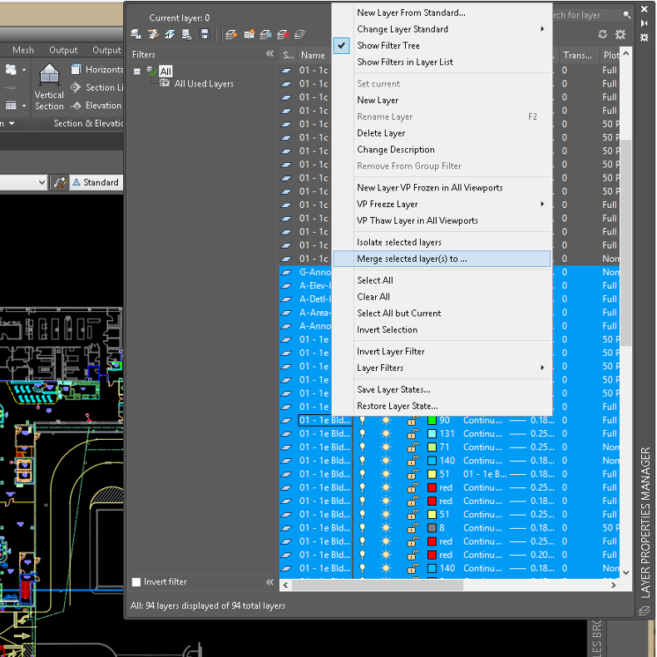Click the refresh icon in layer manager
This screenshot has height=657, width=657.
pyautogui.click(x=602, y=34)
